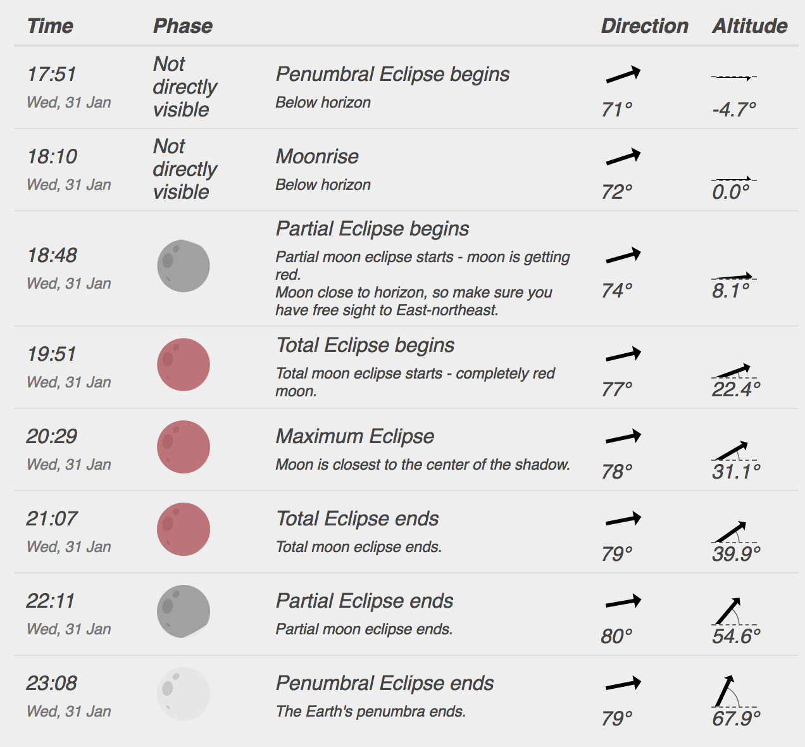805x747 pixels.
Task: Click the Moonrise event title
Action: click(x=317, y=156)
